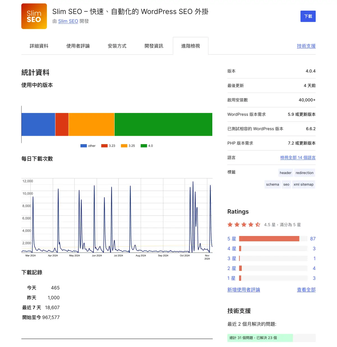Click the green 4.0 legend swatch

[x=144, y=146]
